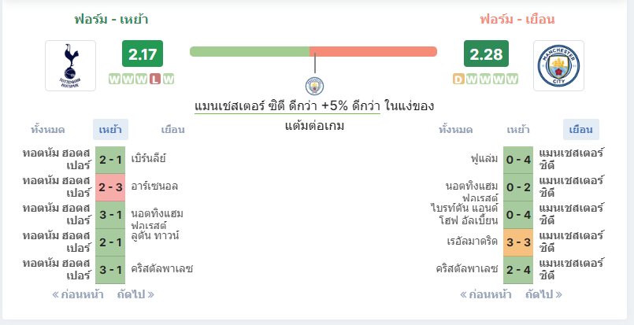Select เหย้า tab under Tottenham form
Image resolution: width=634 pixels, height=325 pixels.
coord(110,130)
